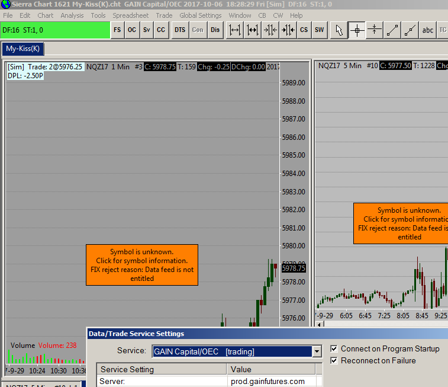Click the SW toolbar button
Screen dimensions: 448x387
tap(320, 30)
